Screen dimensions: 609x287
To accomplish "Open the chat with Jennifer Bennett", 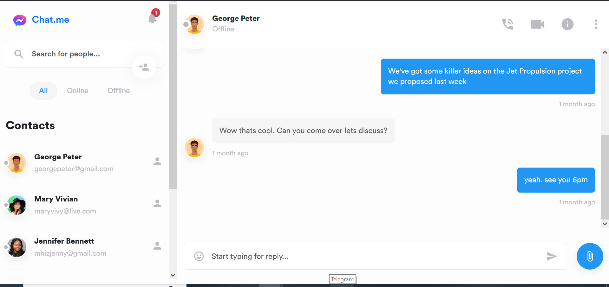I will click(x=64, y=246).
